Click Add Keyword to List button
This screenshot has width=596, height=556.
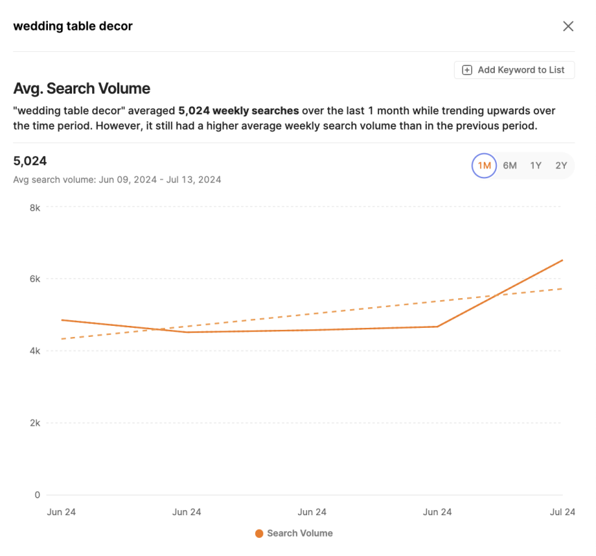(514, 70)
